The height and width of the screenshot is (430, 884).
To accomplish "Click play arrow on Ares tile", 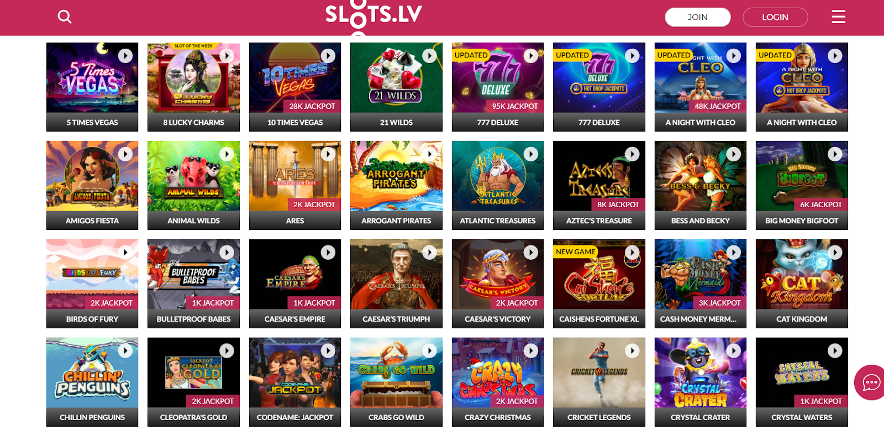I will [x=328, y=154].
